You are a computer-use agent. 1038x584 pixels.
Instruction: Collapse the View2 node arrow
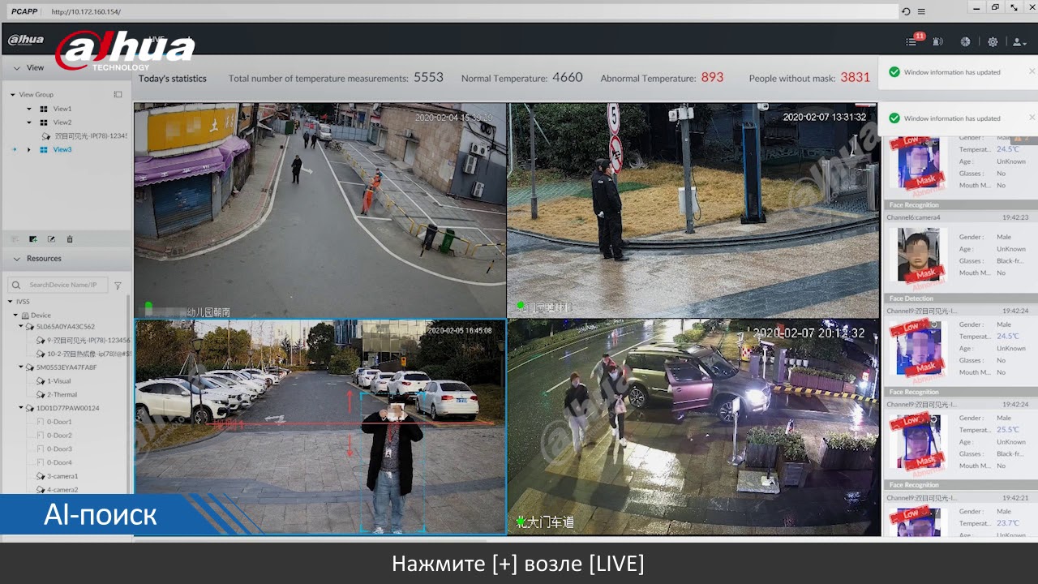tap(29, 122)
